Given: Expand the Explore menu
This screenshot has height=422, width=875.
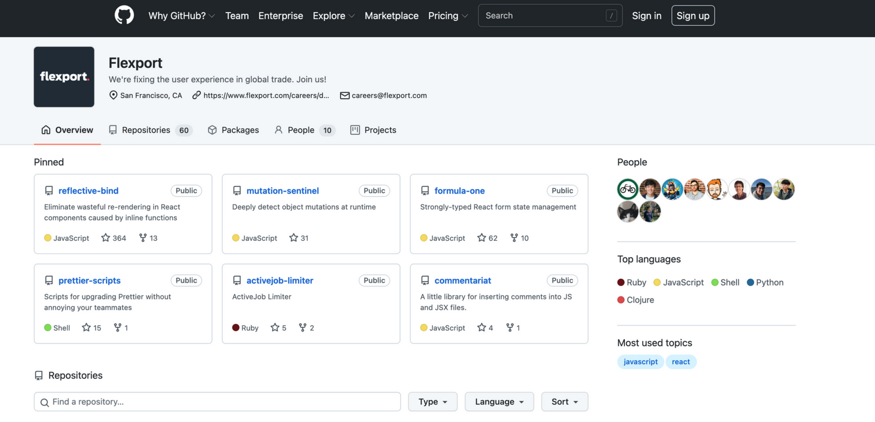Looking at the screenshot, I should [x=333, y=16].
